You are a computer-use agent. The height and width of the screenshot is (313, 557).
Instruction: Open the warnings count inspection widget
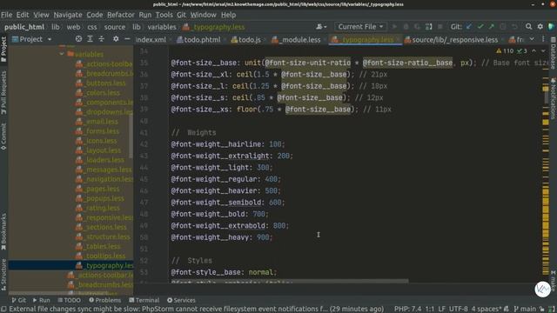(x=511, y=51)
